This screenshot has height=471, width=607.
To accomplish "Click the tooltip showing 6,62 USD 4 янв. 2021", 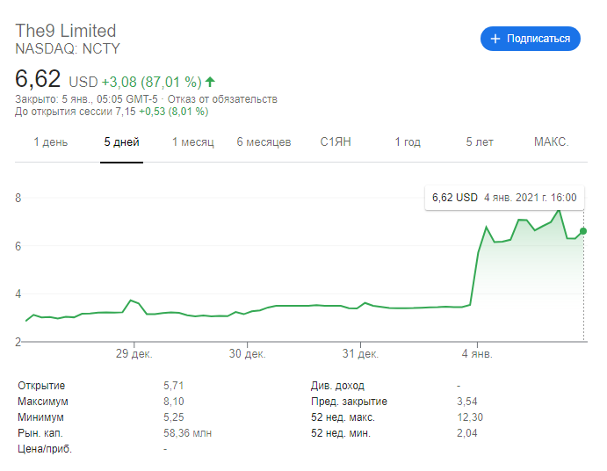I will pyautogui.click(x=504, y=198).
